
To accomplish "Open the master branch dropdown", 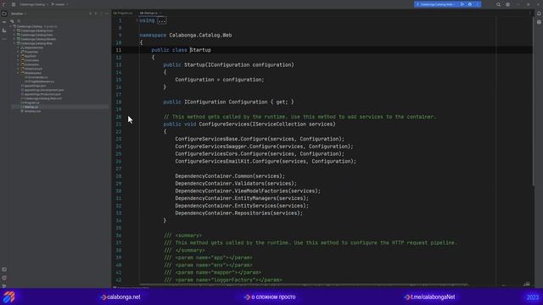I will (x=59, y=4).
